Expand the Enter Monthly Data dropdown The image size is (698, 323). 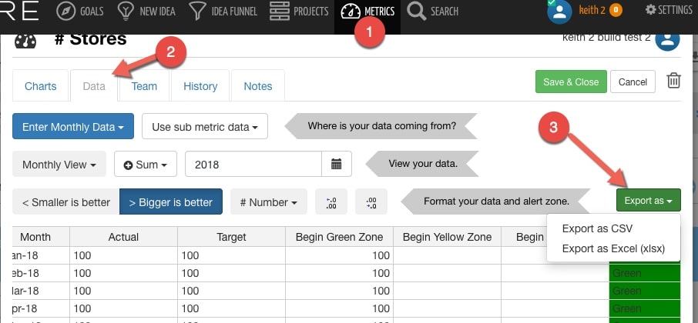73,126
